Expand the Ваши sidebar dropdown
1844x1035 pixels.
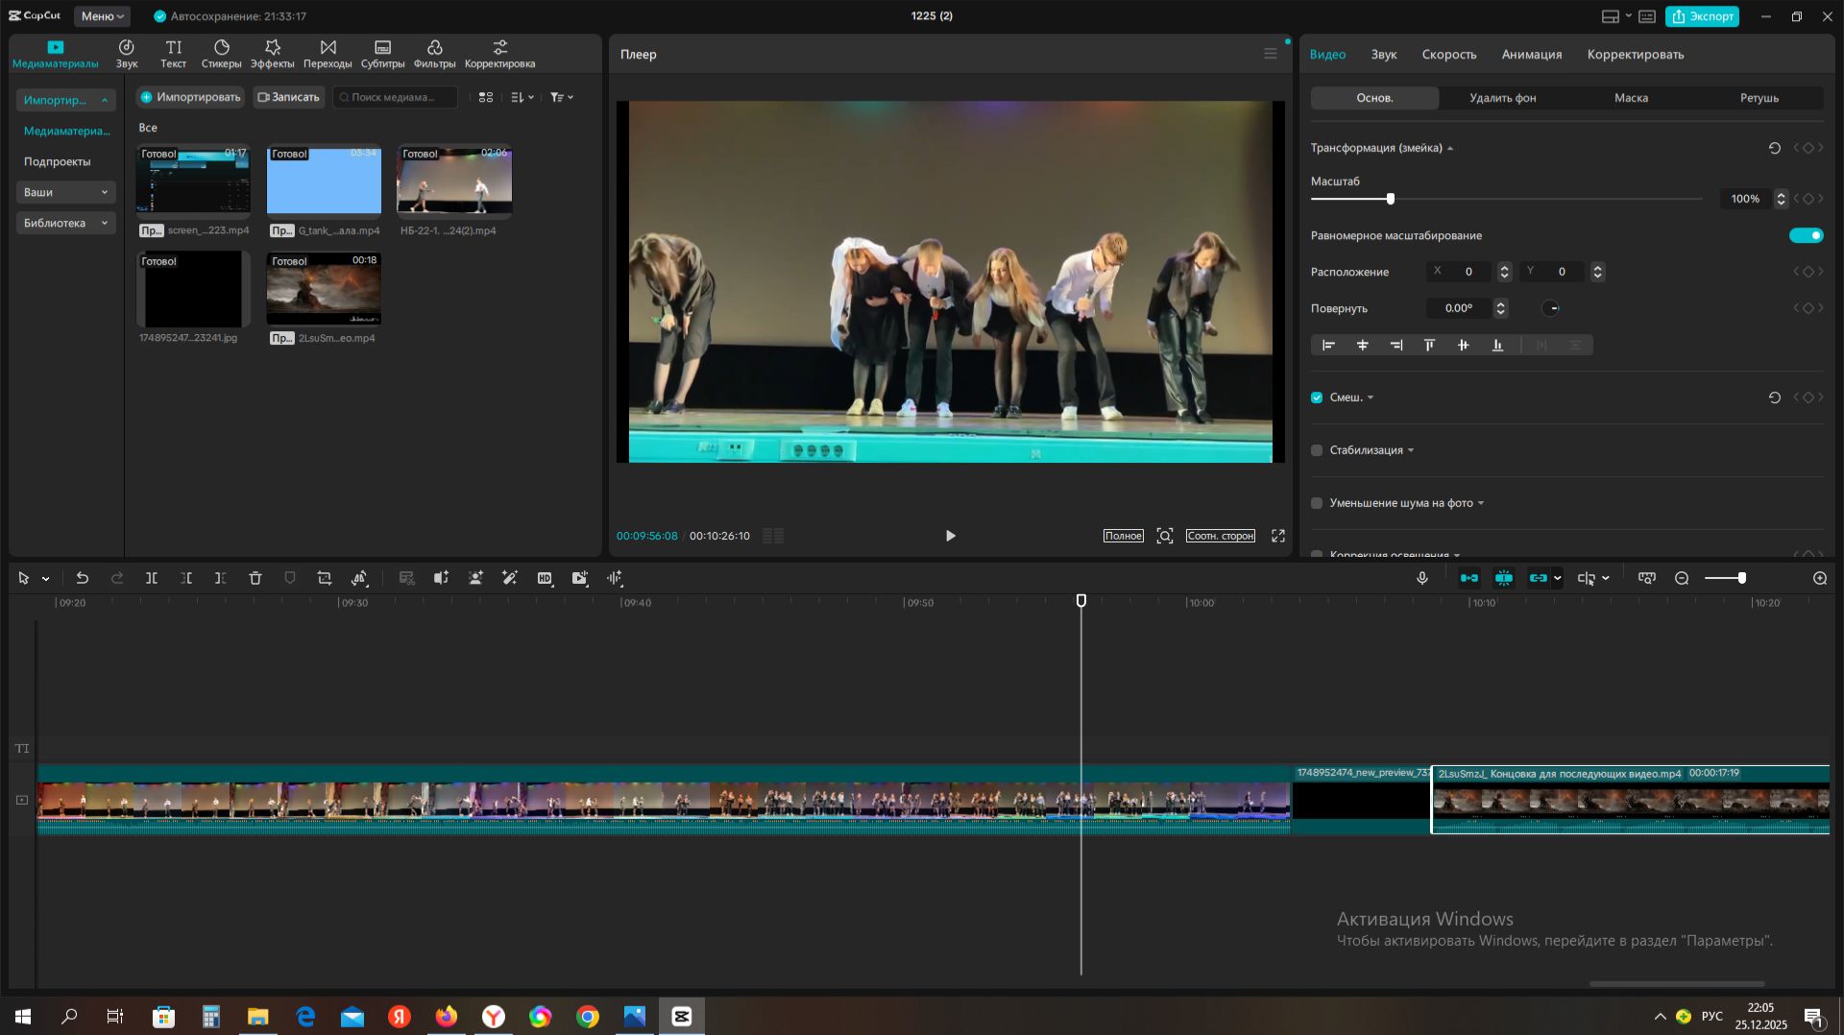(x=65, y=192)
